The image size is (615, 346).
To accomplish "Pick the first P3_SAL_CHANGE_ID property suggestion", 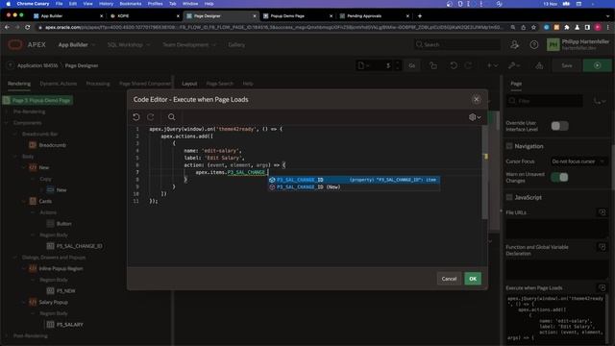I will 354,180.
